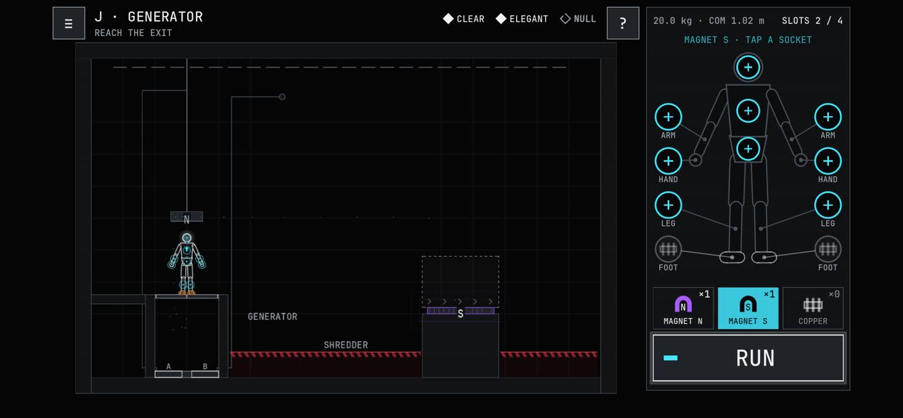This screenshot has height=418, width=903.
Task: Open the question mark help button
Action: [623, 23]
